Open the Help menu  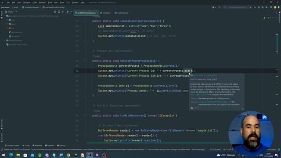click(83, 3)
